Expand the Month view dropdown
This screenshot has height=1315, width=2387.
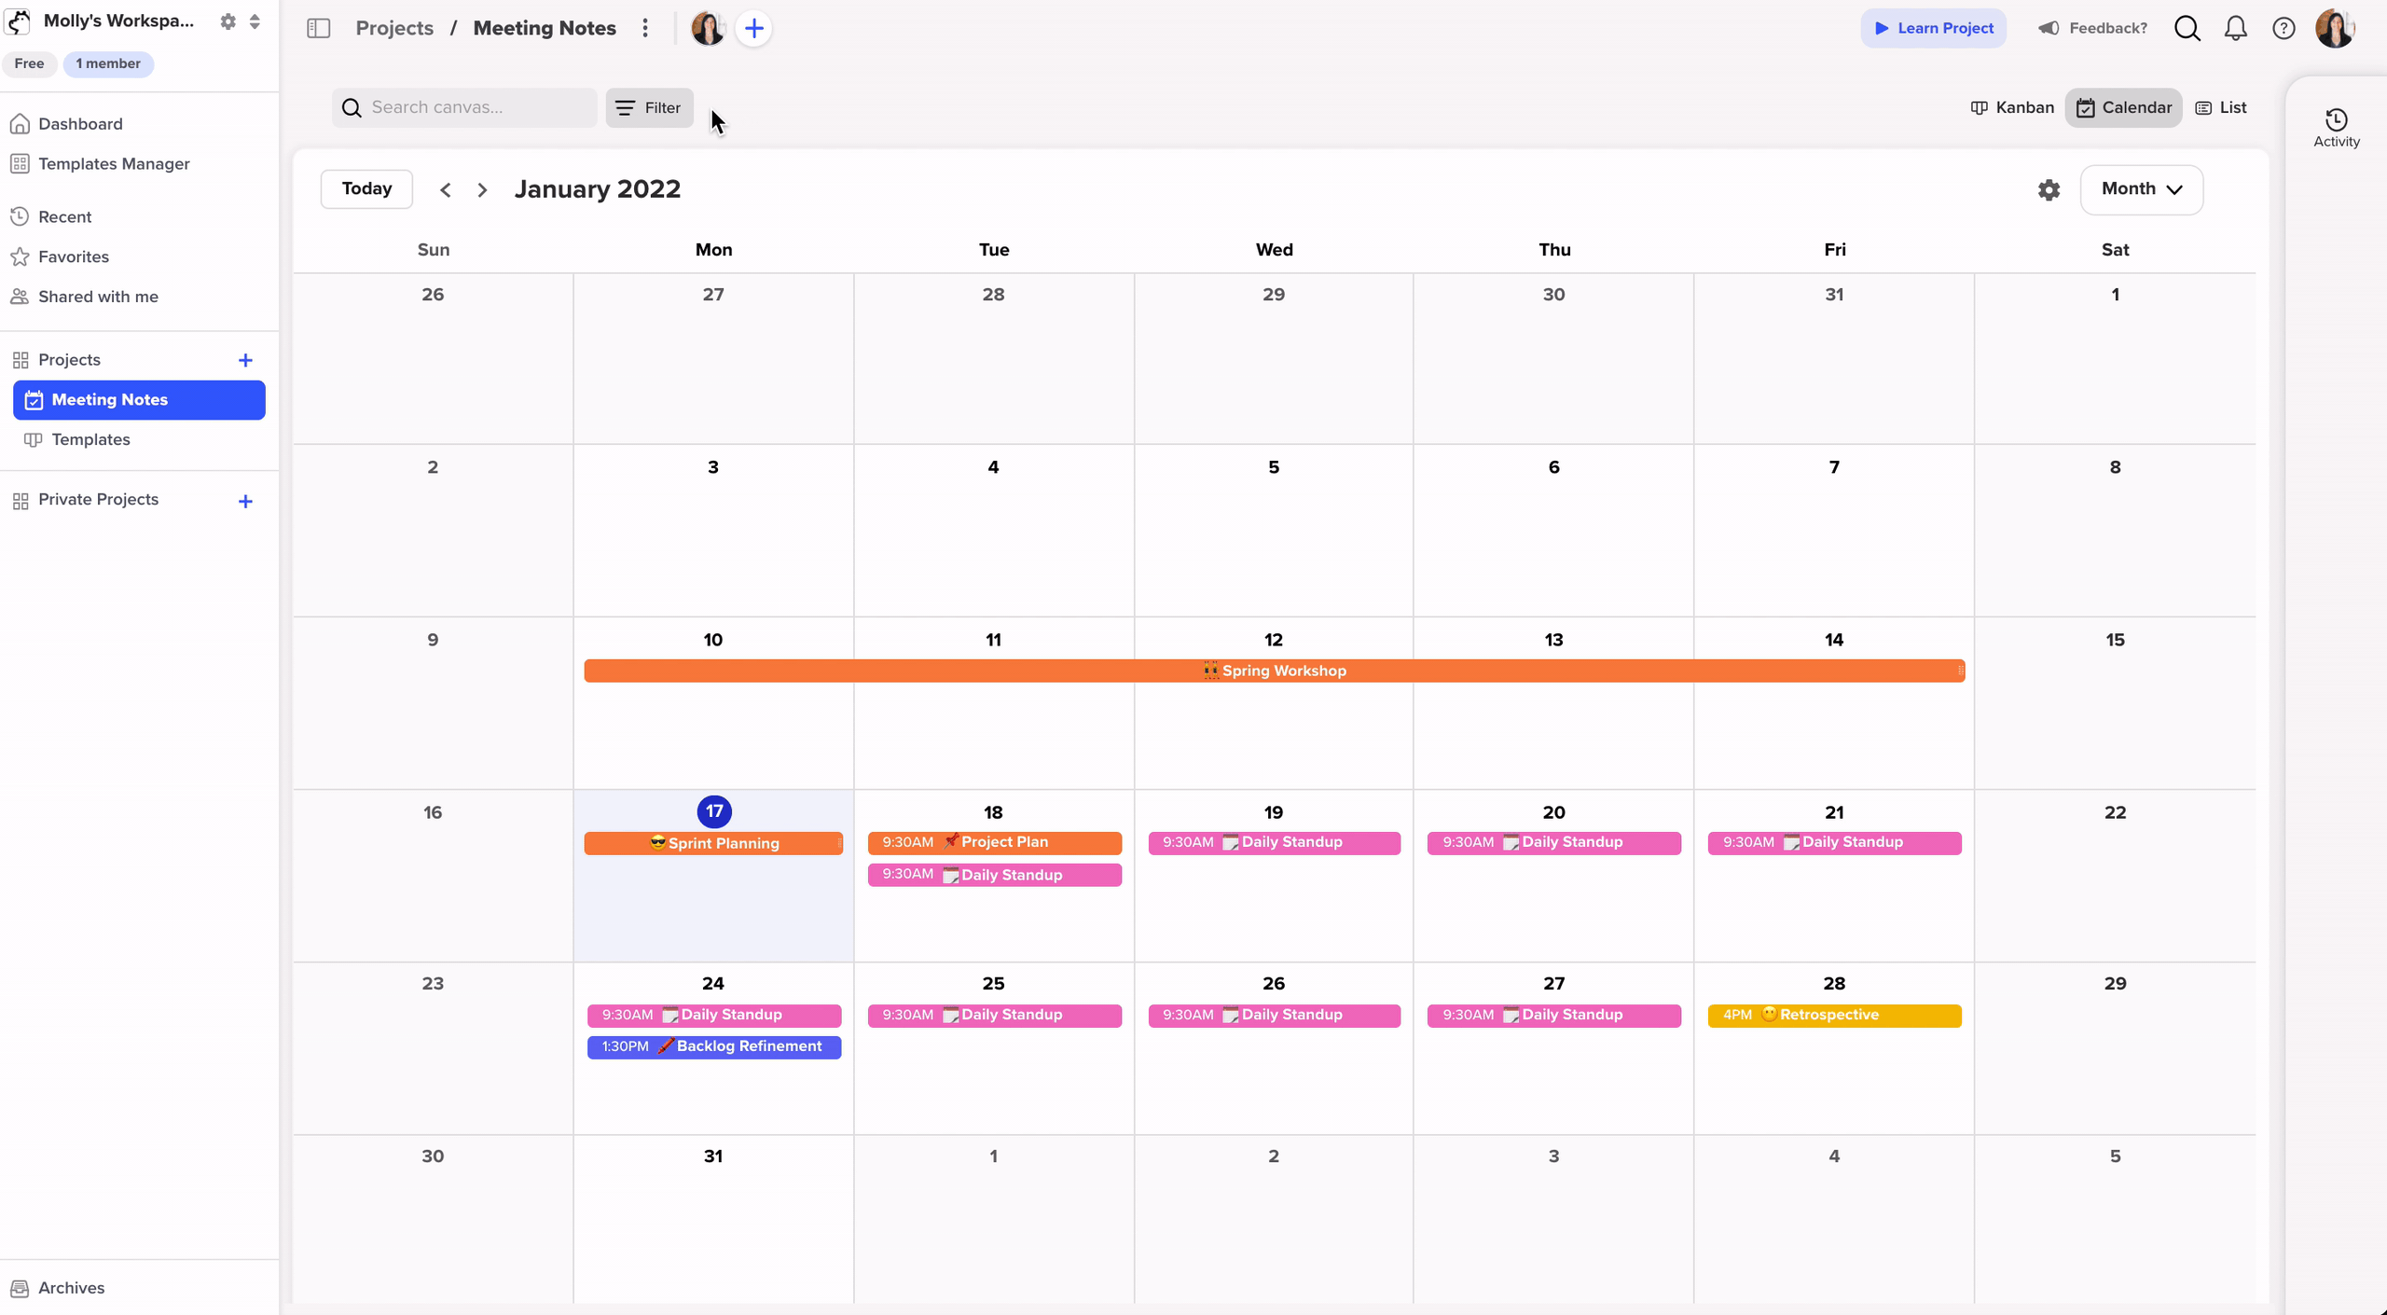point(2141,189)
